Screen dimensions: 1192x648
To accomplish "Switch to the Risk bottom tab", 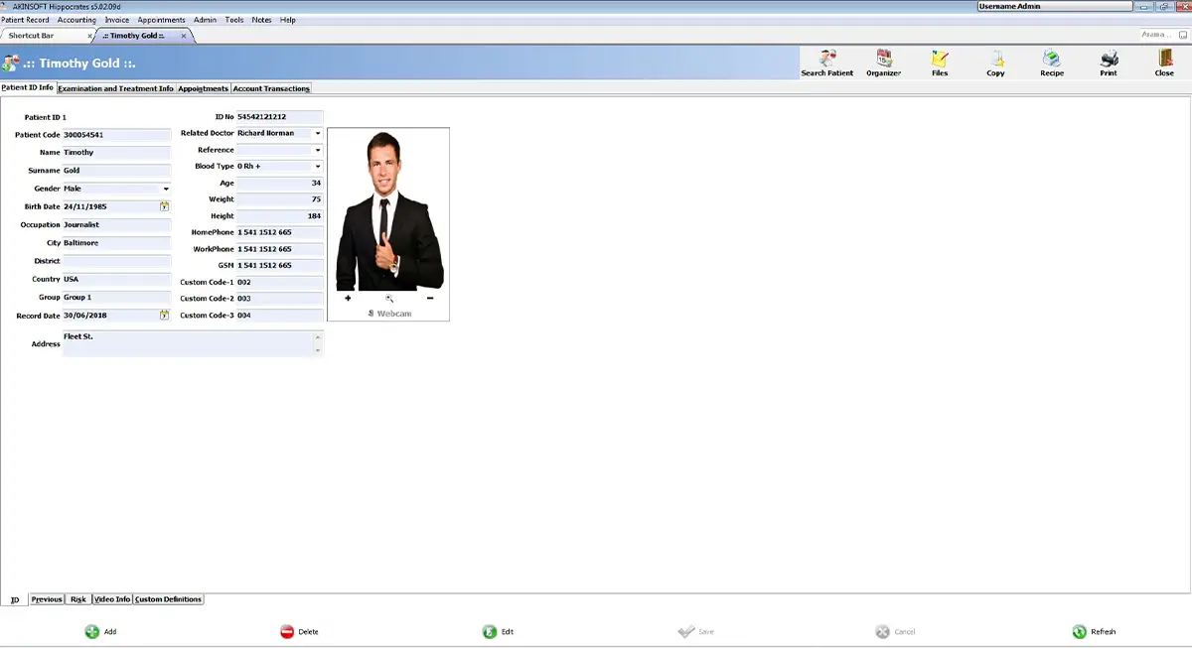I will (x=78, y=599).
